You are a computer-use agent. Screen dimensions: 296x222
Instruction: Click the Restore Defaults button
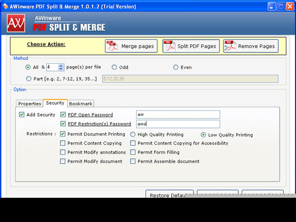click(x=170, y=194)
